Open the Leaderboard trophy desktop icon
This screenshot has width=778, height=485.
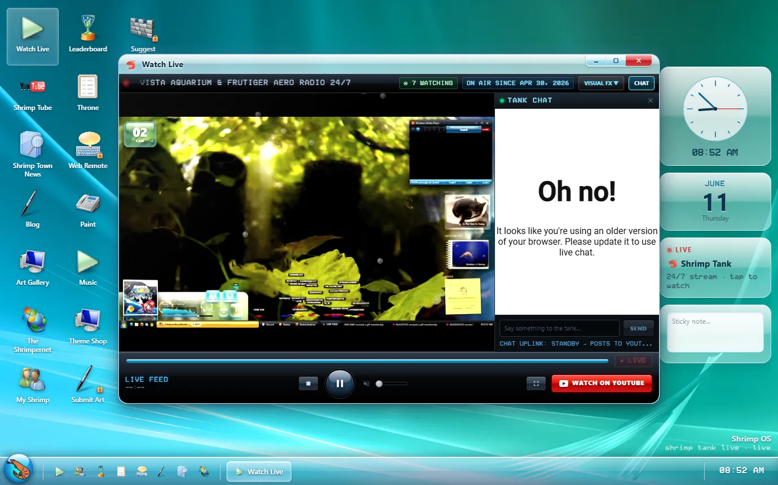[88, 34]
